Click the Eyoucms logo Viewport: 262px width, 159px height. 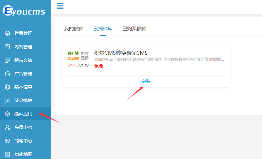[24, 11]
